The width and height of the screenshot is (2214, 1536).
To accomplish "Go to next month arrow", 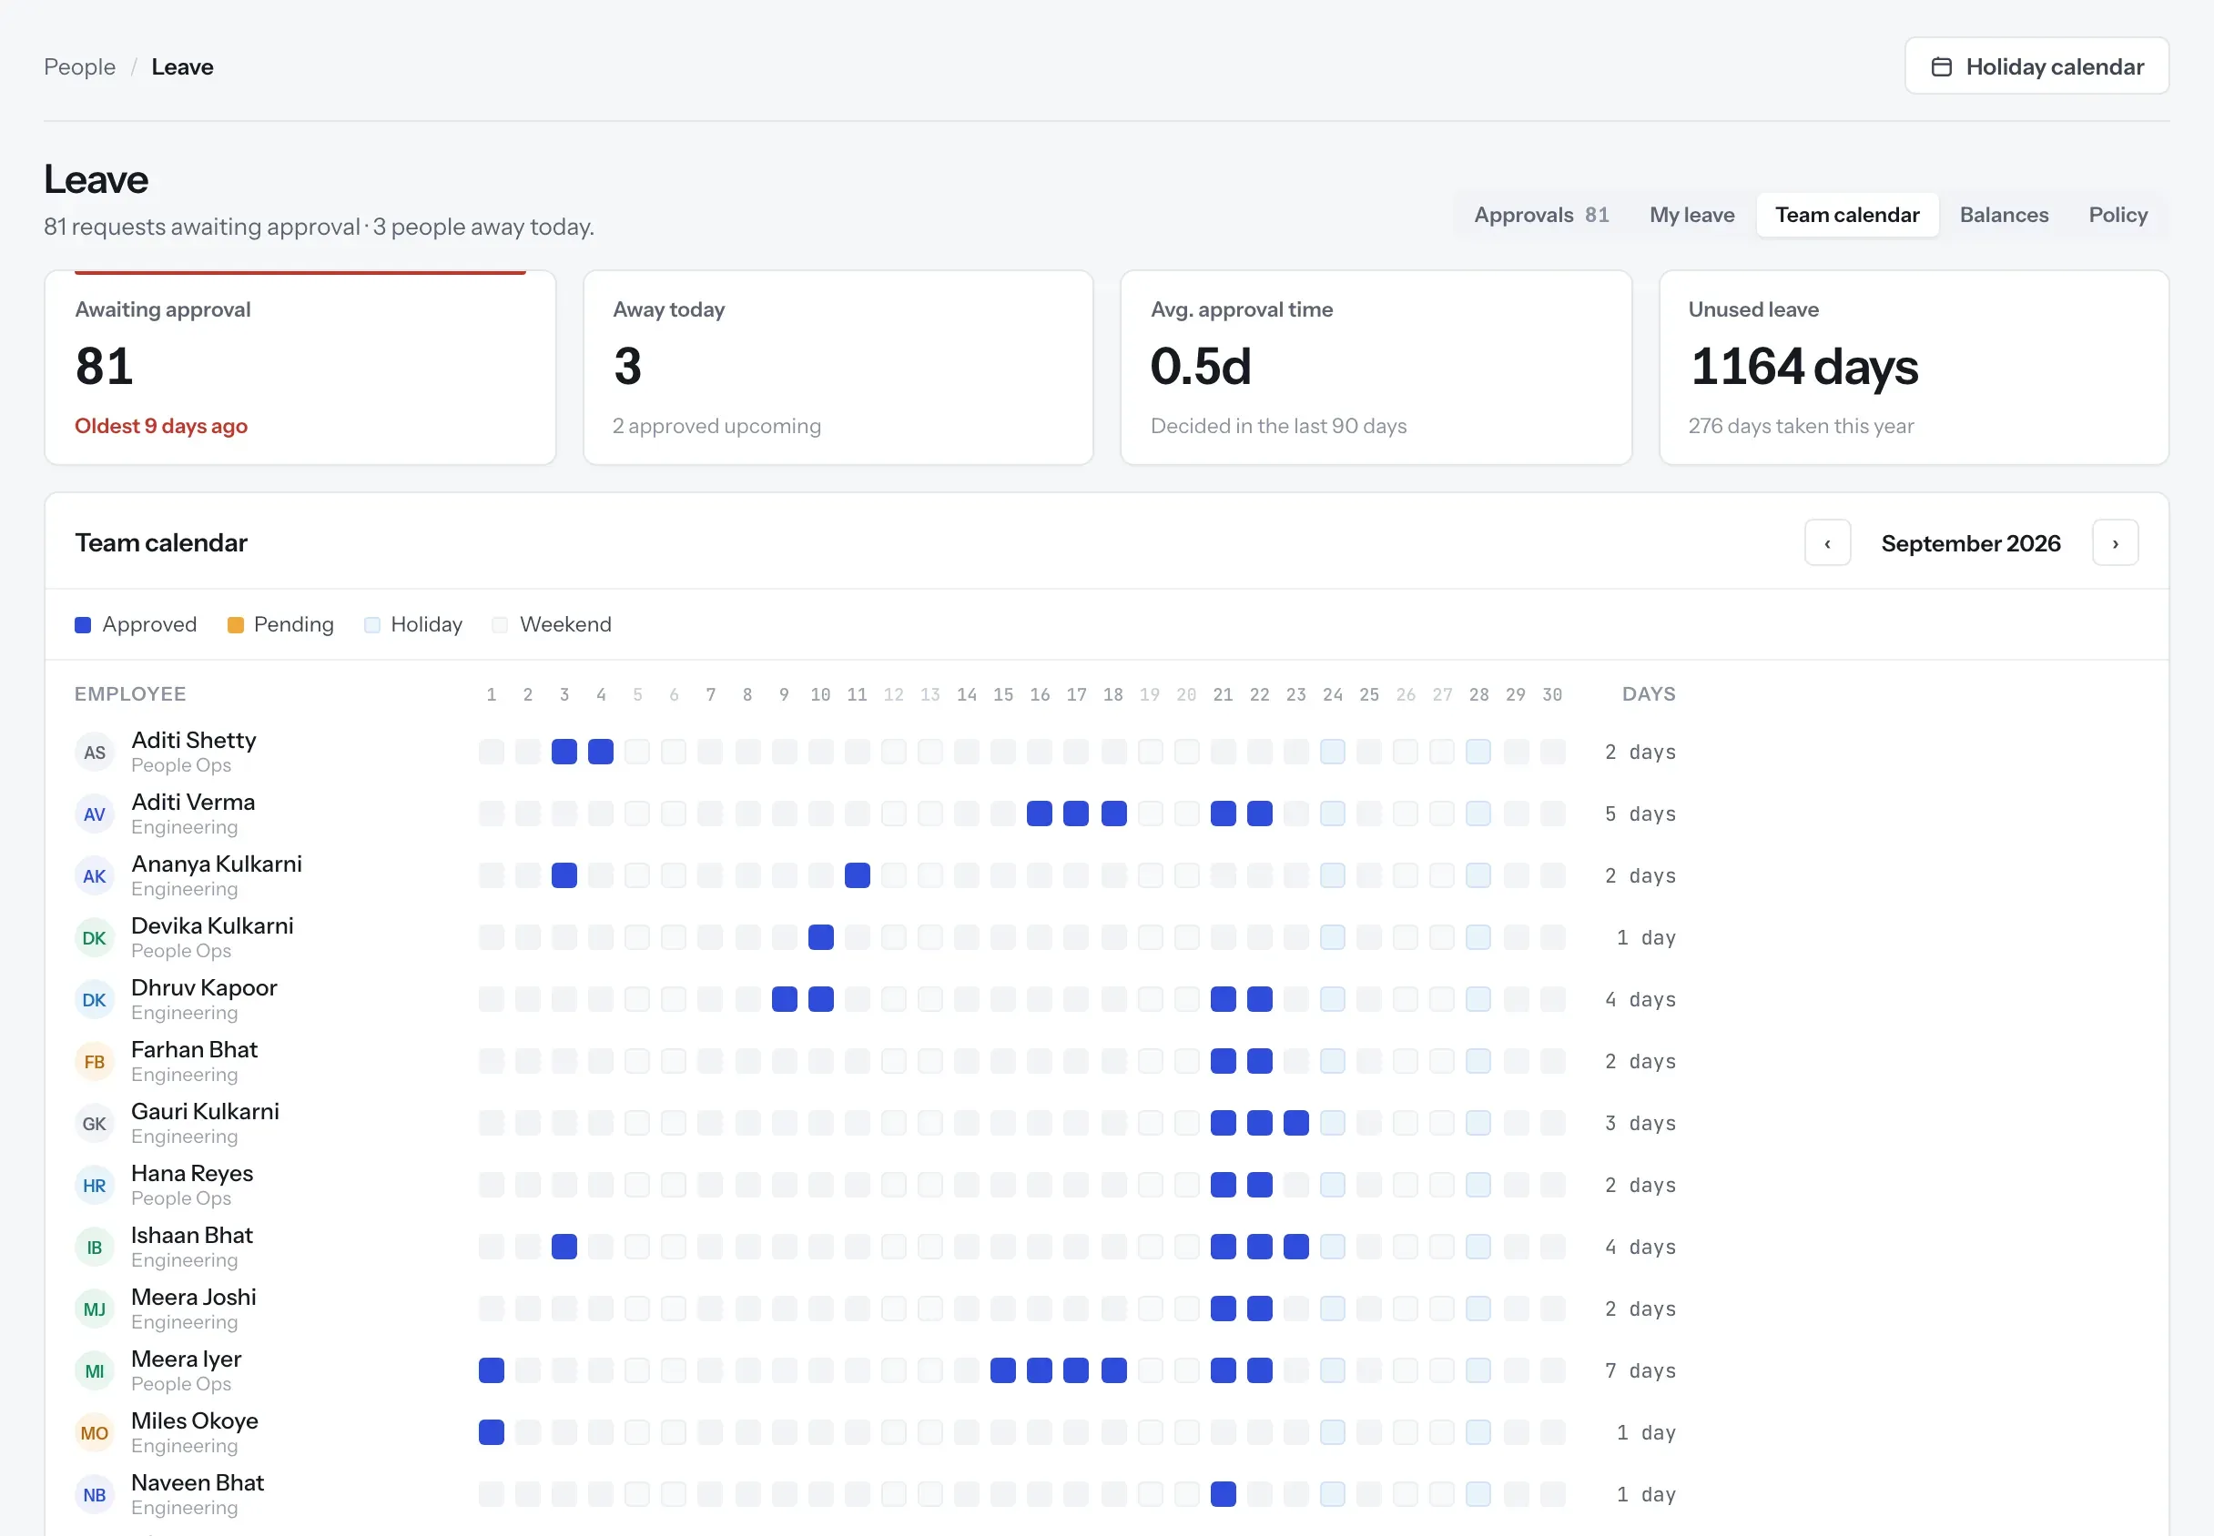I will [x=2115, y=543].
